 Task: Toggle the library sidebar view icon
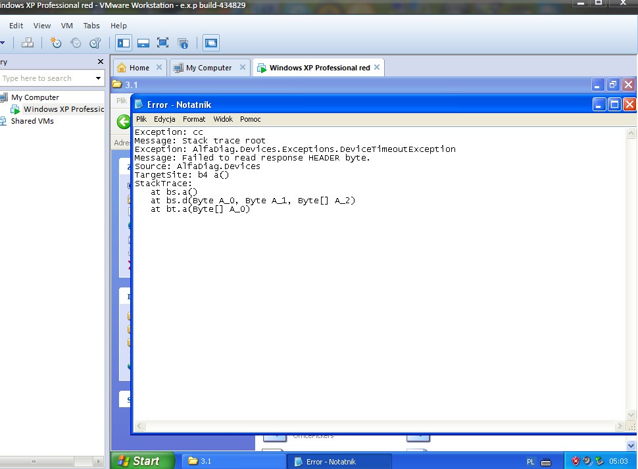(123, 43)
